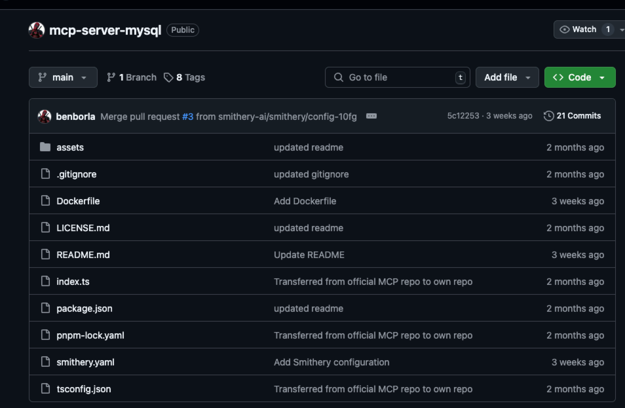This screenshot has height=408, width=625.
Task: Click the magnifier icon in Go to file
Action: [339, 77]
